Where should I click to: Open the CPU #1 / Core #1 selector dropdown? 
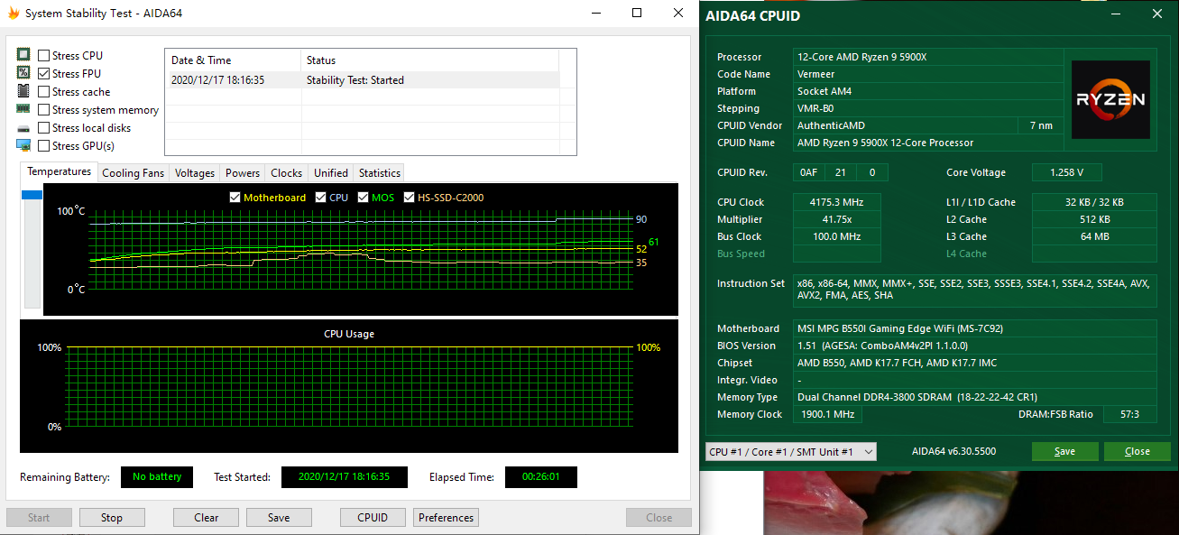pyautogui.click(x=790, y=451)
